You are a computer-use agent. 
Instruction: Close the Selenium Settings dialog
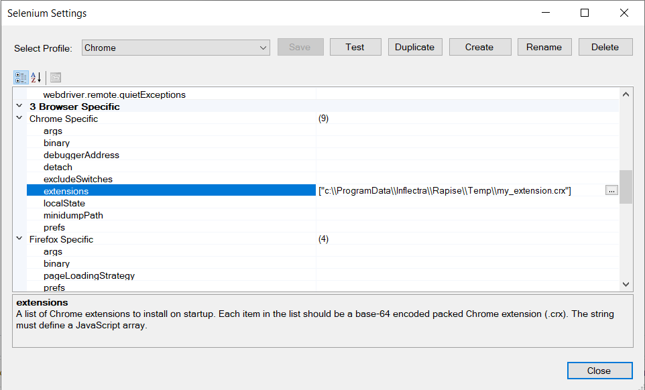599,371
